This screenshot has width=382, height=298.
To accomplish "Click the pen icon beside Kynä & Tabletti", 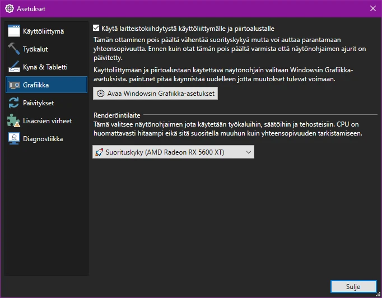I will click(14, 67).
